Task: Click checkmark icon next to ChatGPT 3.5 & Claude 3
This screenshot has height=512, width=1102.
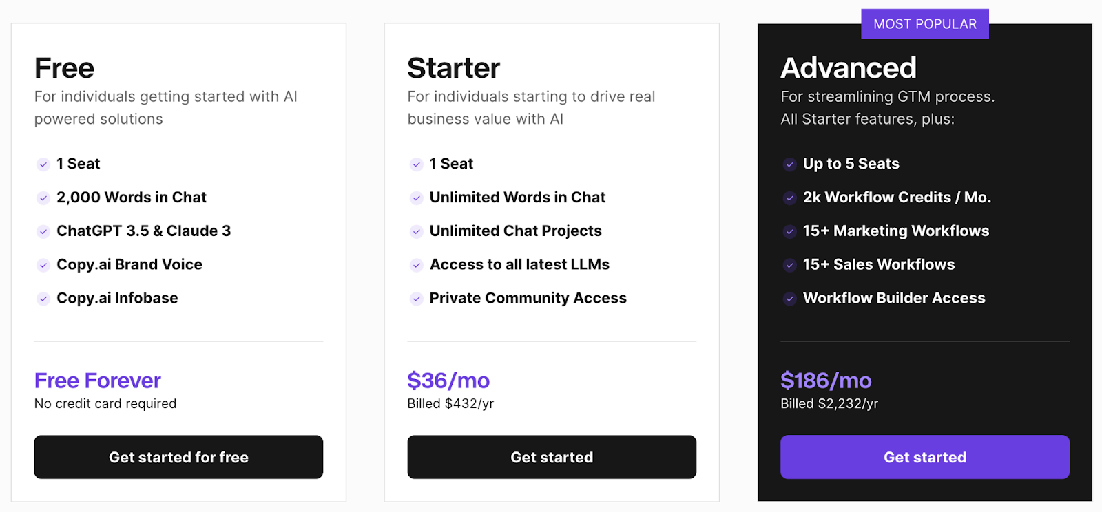Action: pos(43,232)
